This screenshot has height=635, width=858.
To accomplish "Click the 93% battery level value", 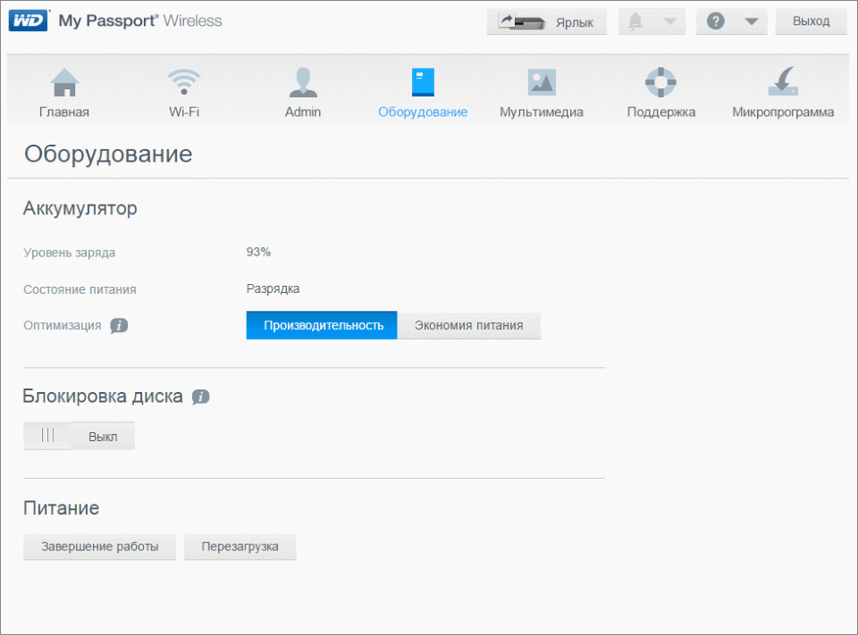I will click(258, 252).
